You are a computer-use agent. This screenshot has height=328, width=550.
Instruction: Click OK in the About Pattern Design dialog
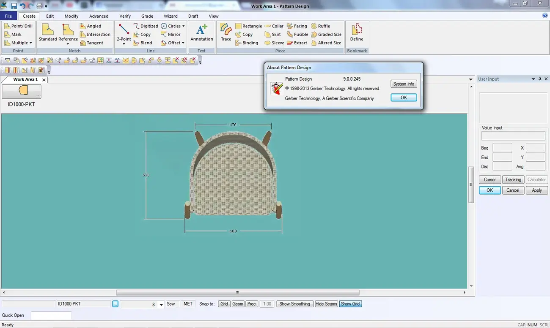403,98
